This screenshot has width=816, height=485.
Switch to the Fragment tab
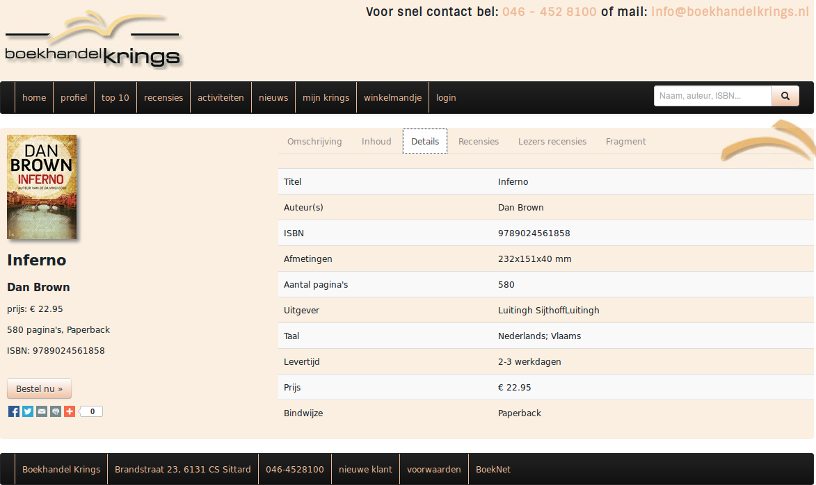click(x=625, y=141)
